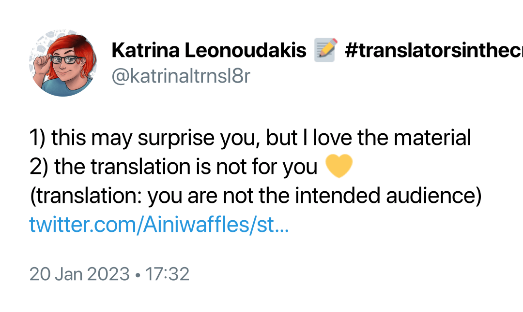Viewport: 523px width, 312px height.
Task: Click the line starting "1) this may surprise you"
Action: pyautogui.click(x=250, y=137)
